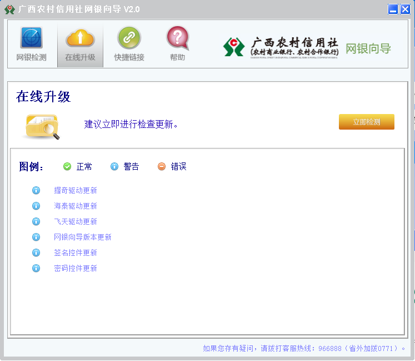The width and height of the screenshot is (415, 361).
Task: Minimize the 网银向导 window
Action: tap(393, 9)
